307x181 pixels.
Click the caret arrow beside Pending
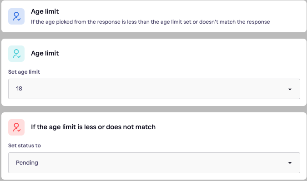(290, 163)
